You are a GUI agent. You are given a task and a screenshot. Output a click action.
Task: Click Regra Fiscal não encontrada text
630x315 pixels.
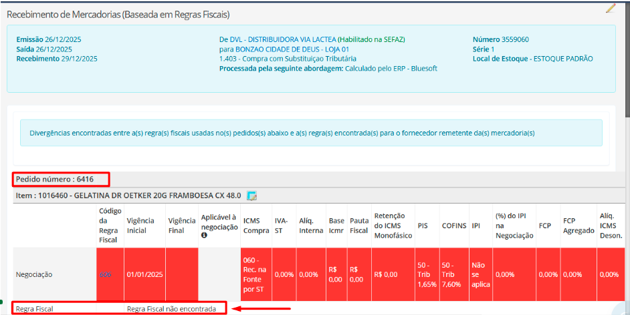171,309
